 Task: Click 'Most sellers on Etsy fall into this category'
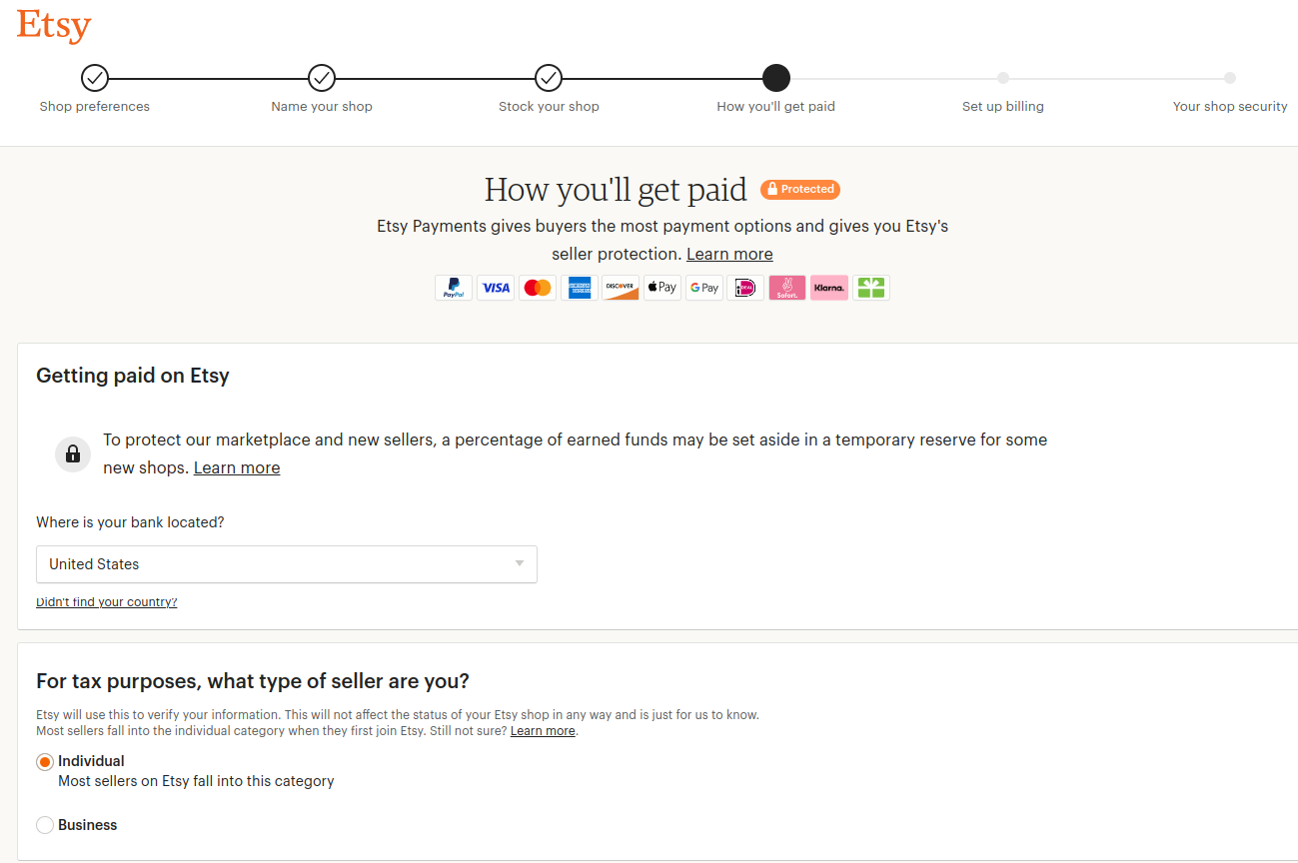tap(196, 781)
